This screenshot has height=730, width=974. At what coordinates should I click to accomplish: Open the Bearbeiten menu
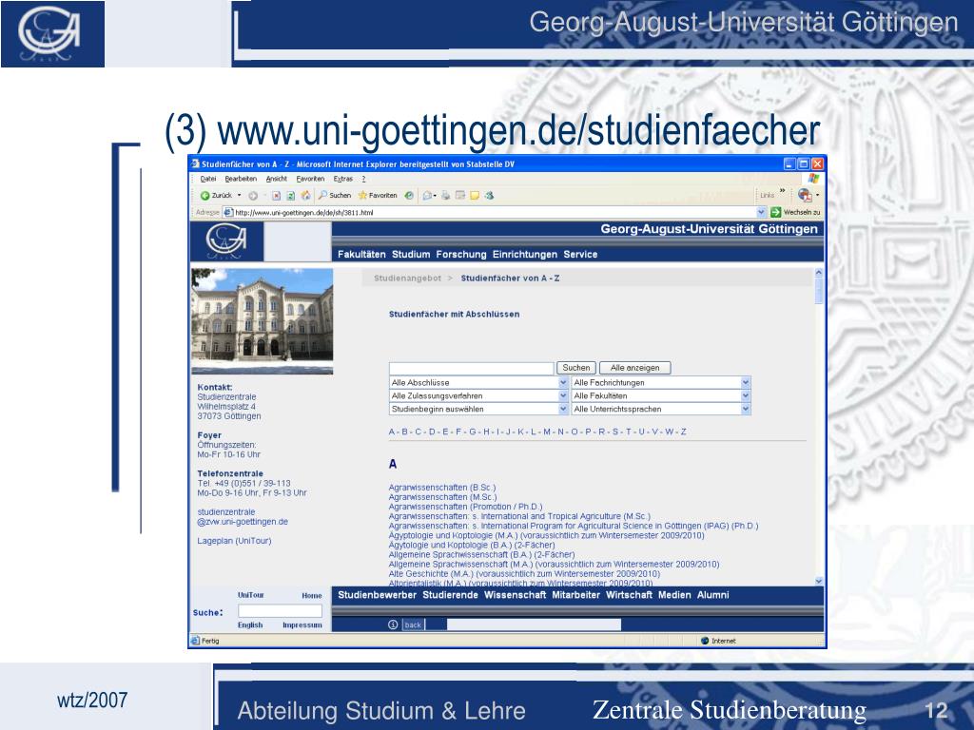pos(241,179)
